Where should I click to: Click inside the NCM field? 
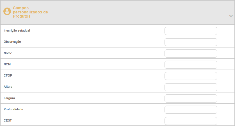coord(191,65)
